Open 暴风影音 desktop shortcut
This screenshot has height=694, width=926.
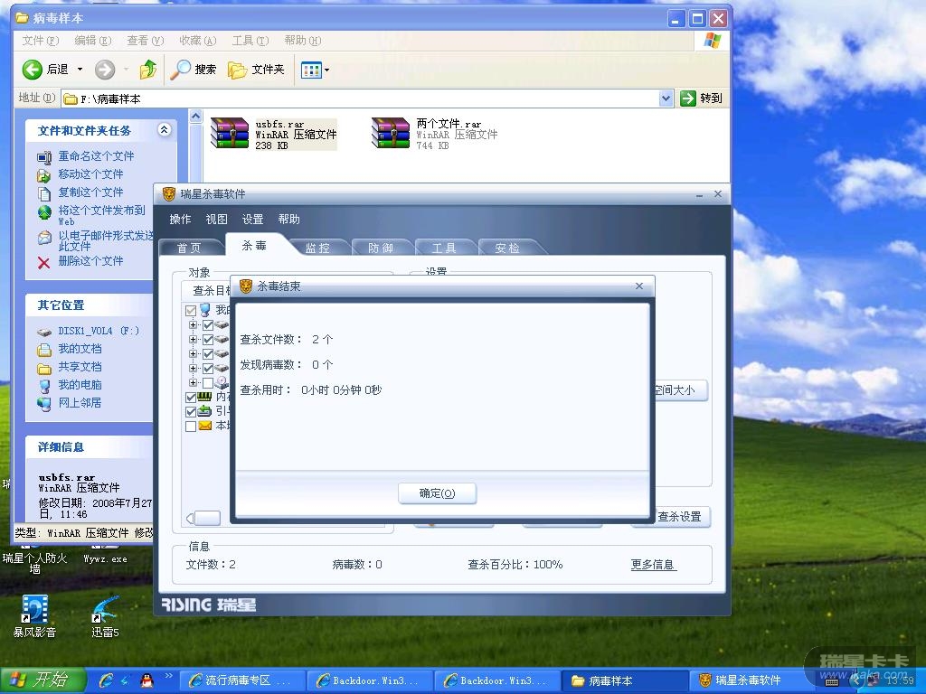(x=34, y=610)
